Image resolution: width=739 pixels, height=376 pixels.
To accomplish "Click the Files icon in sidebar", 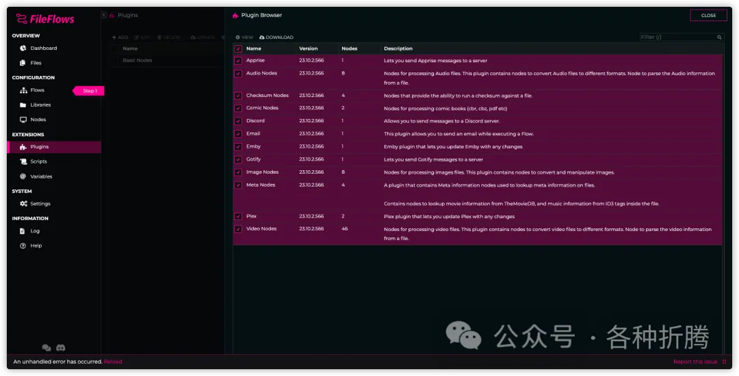I will click(x=23, y=63).
